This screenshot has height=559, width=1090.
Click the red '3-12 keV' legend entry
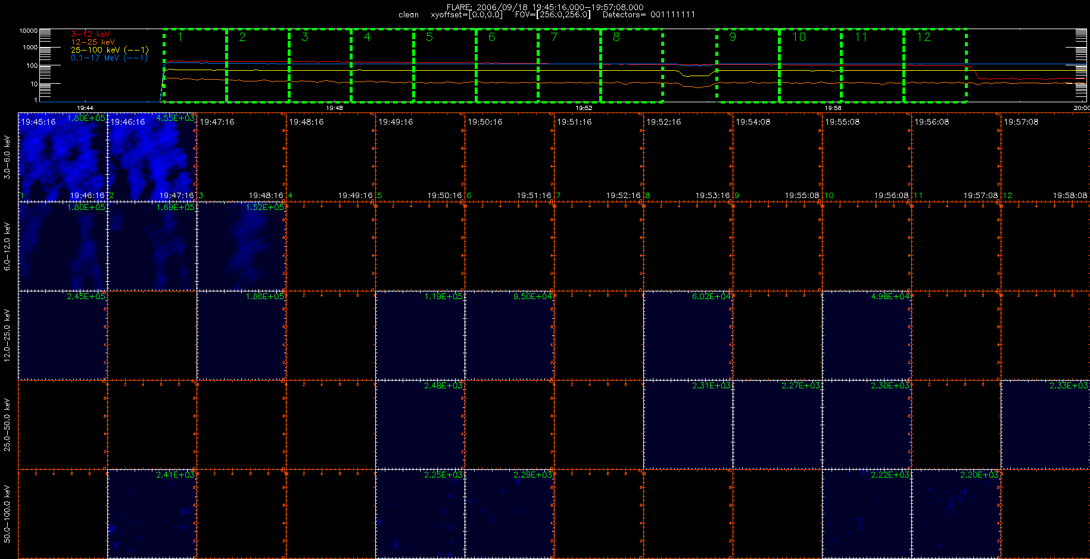pyautogui.click(x=90, y=34)
